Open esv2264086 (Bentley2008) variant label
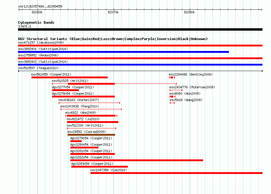The width and height of the screenshot is (271, 194). point(191,74)
